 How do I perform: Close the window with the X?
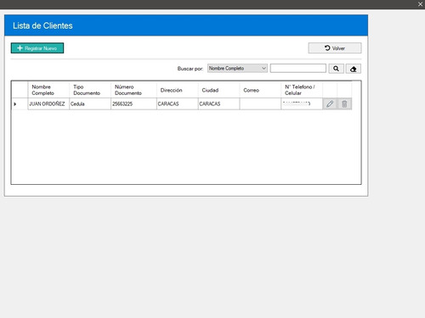coord(420,4)
